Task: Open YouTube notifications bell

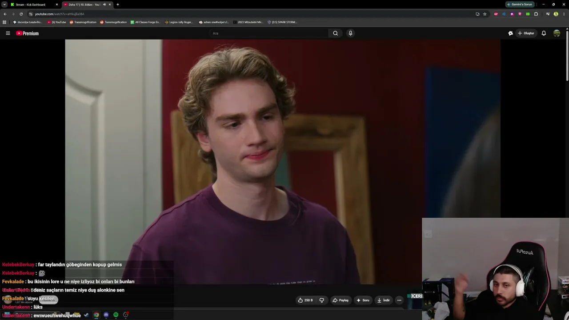Action: 544,33
